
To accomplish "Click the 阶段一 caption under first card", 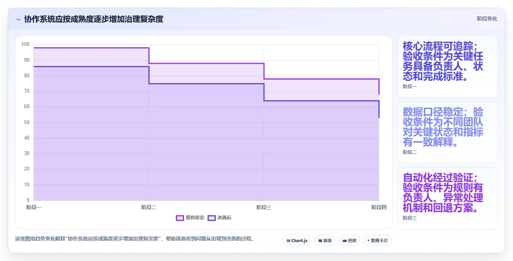I will 410,87.
